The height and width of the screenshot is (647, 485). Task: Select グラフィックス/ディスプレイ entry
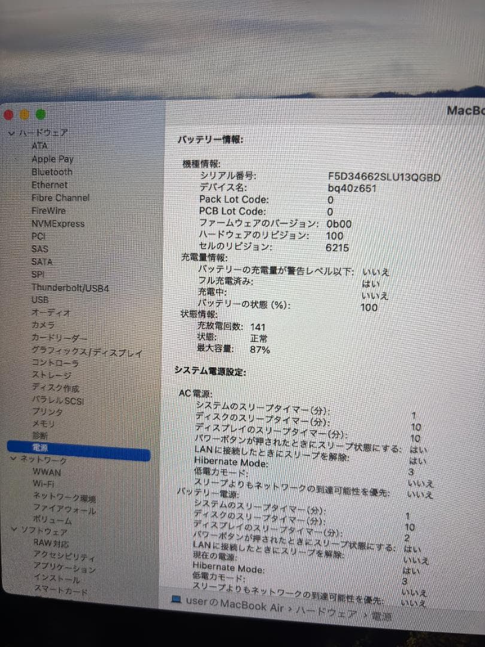(x=87, y=353)
